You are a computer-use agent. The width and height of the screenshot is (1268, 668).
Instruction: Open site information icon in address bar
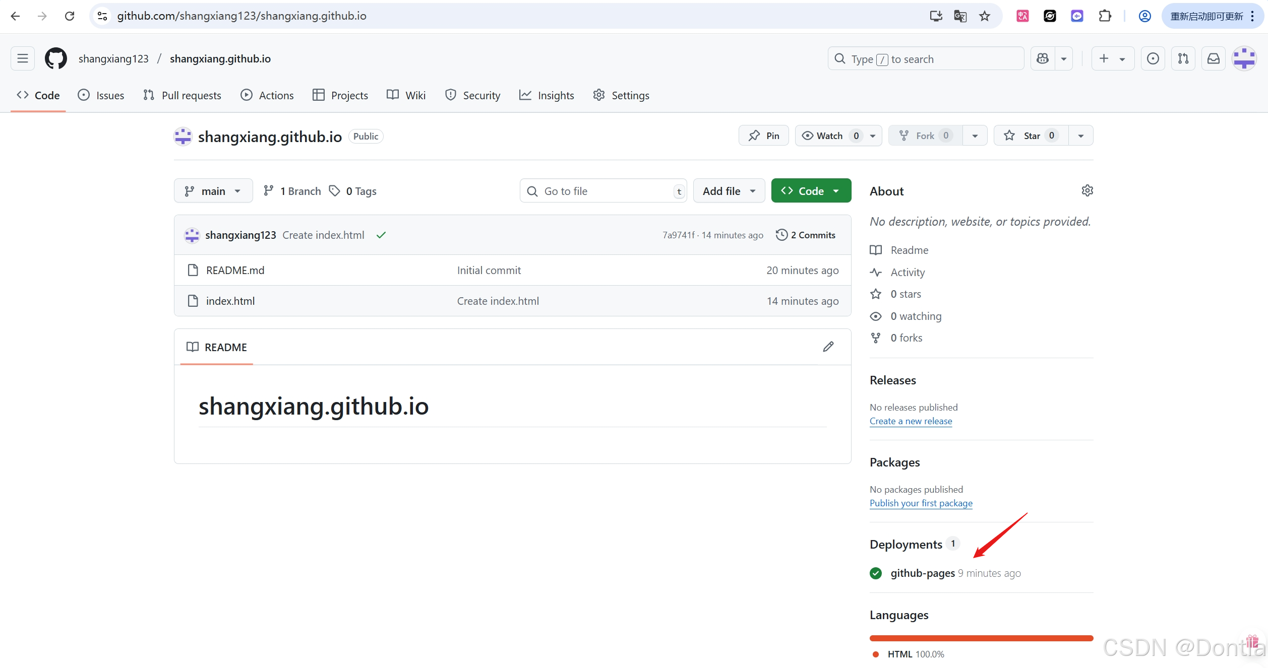[x=102, y=16]
